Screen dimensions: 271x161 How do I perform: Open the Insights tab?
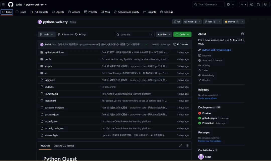150,12
